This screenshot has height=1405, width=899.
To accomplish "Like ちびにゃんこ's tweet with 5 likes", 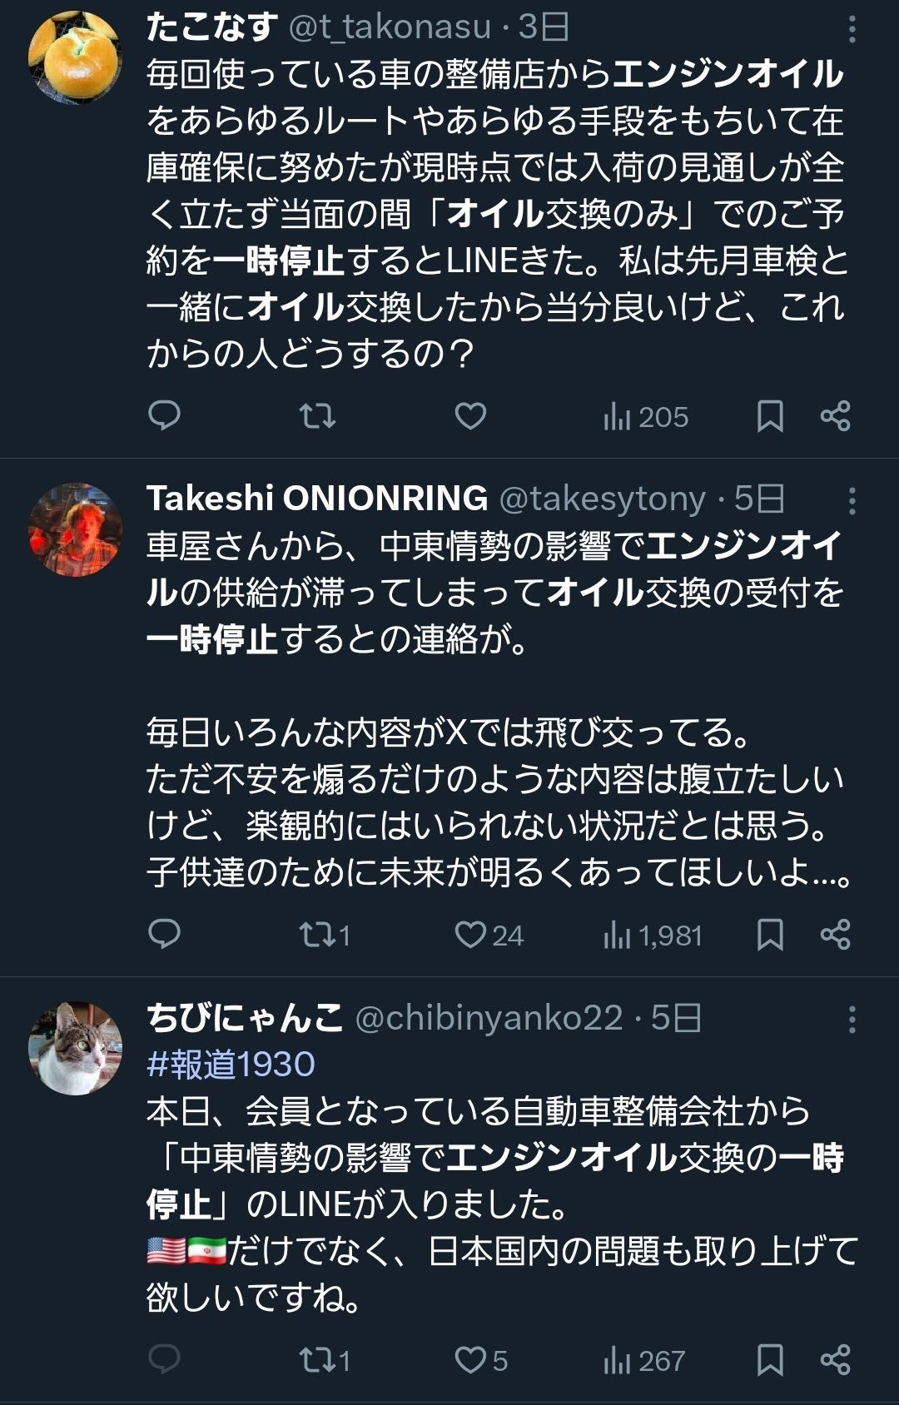I will [x=480, y=1360].
